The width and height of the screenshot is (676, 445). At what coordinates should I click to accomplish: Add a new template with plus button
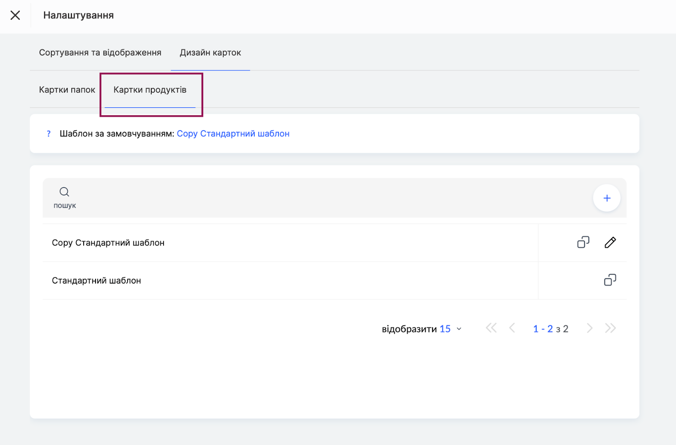pyautogui.click(x=607, y=198)
